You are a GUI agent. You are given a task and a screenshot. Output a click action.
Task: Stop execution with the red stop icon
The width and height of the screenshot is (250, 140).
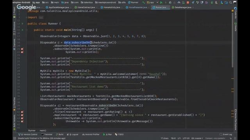(188, 2)
